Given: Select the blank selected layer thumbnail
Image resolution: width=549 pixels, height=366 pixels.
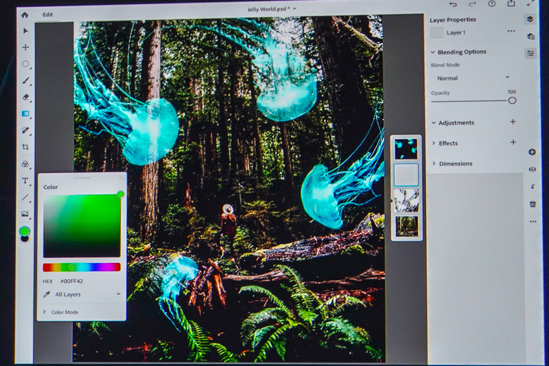Looking at the screenshot, I should click(406, 175).
